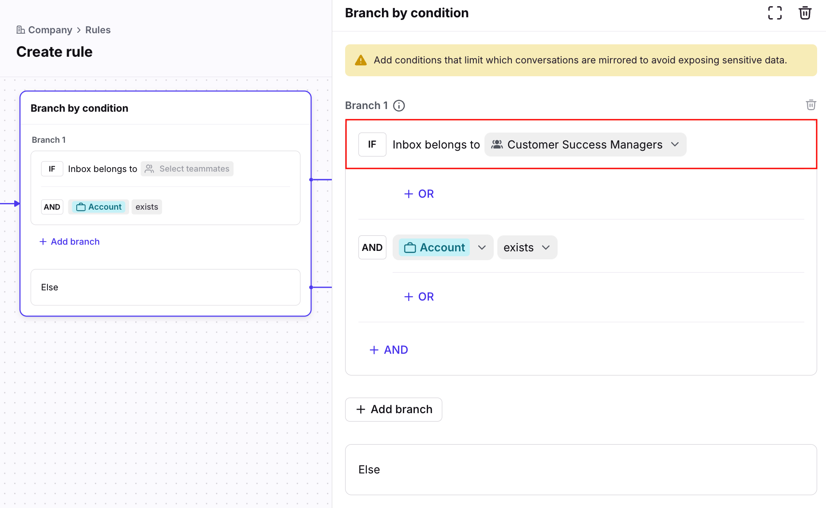Click the + AND button
Image resolution: width=826 pixels, height=508 pixels.
click(389, 350)
